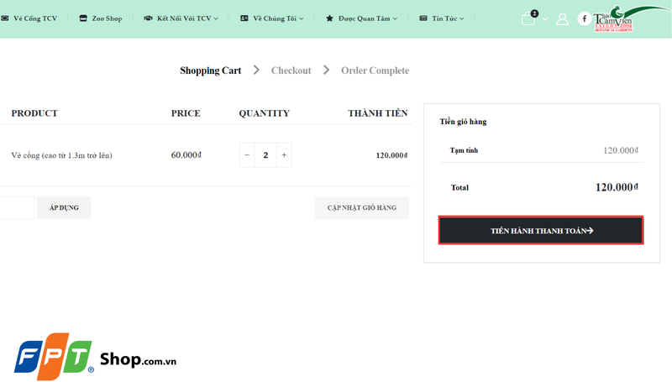672x382 pixels.
Task: Go to the Shopping Cart step
Action: (211, 71)
